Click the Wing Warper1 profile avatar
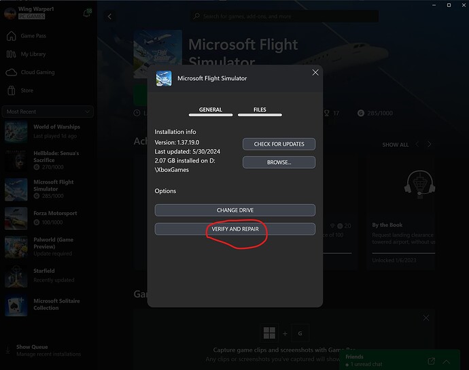The width and height of the screenshot is (469, 370). point(10,13)
